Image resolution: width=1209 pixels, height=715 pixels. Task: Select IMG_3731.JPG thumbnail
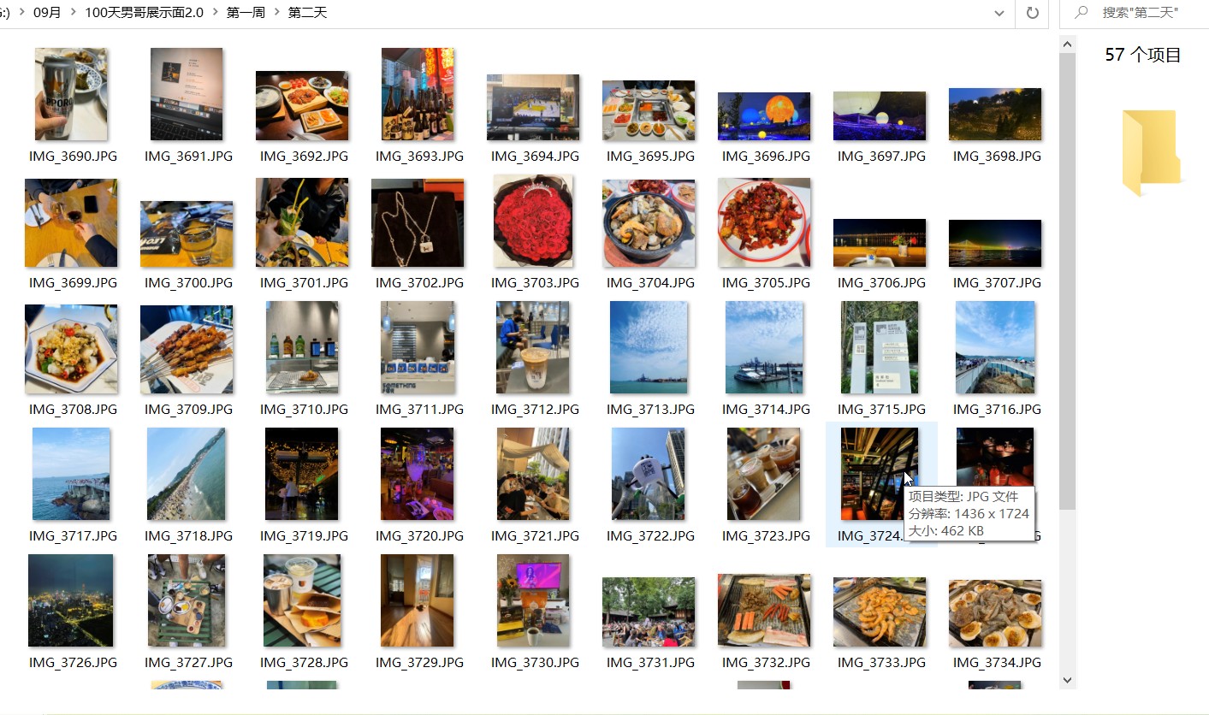point(649,612)
